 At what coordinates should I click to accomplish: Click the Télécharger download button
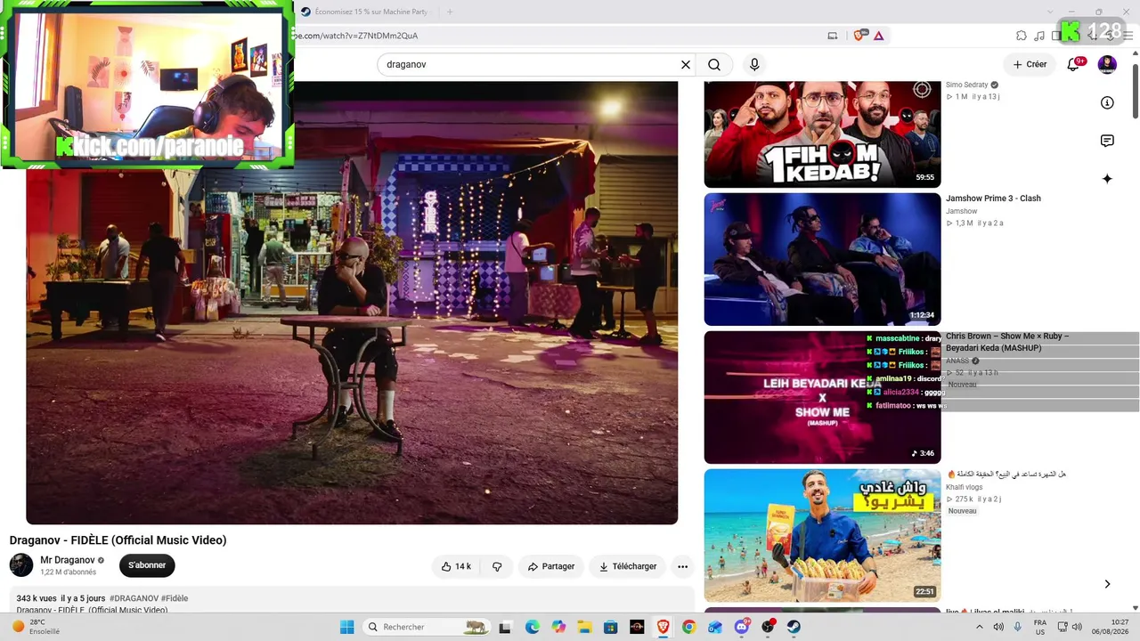(627, 566)
